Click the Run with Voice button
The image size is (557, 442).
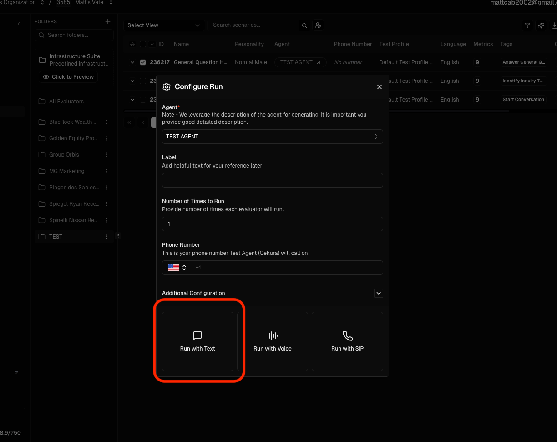point(273,341)
